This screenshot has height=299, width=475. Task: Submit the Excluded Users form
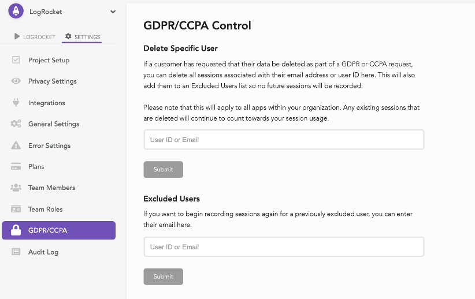coord(163,276)
